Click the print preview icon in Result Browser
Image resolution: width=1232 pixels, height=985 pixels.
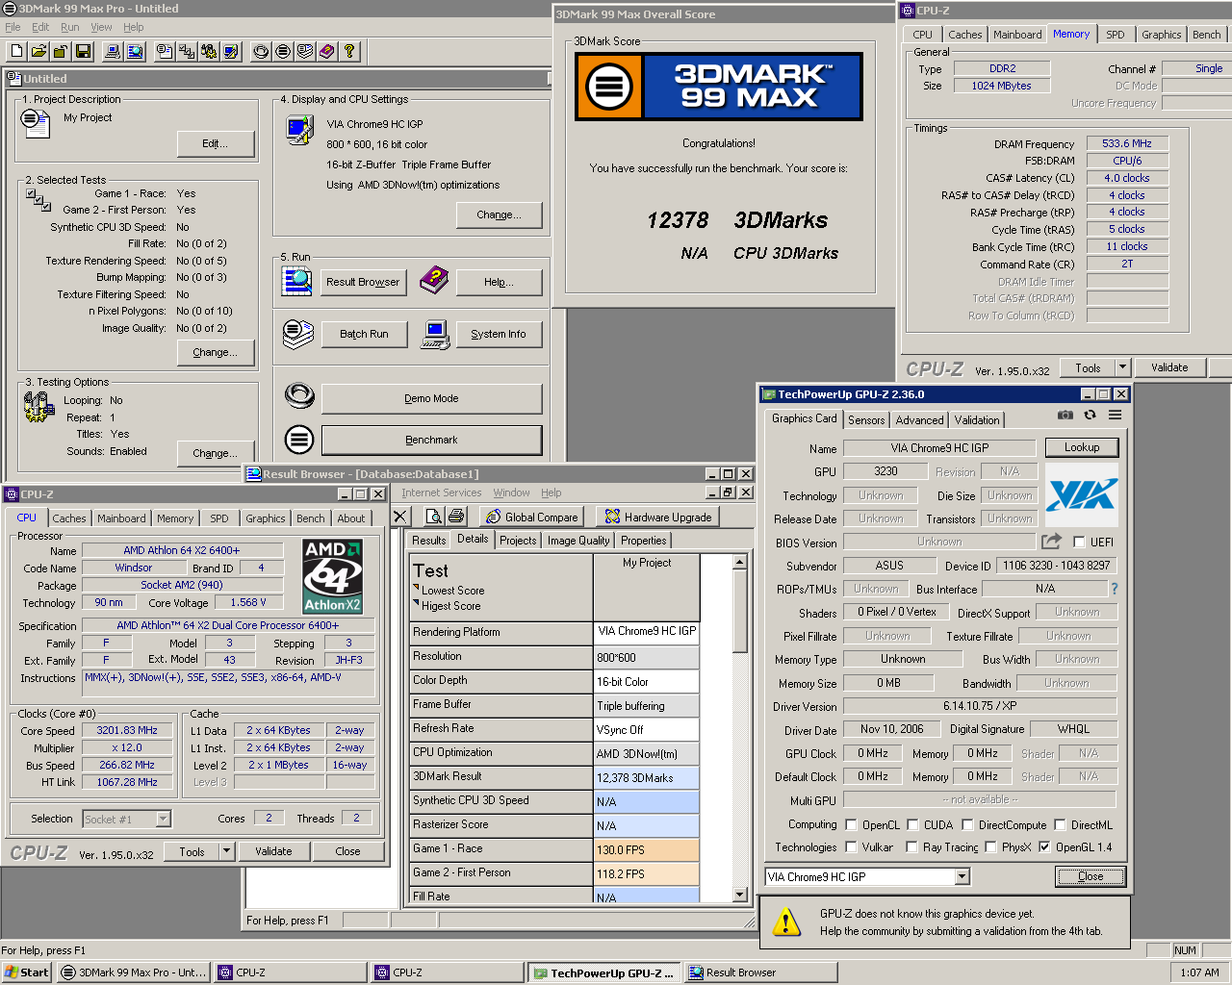[434, 517]
